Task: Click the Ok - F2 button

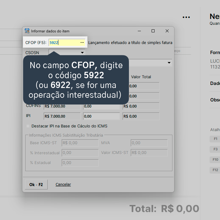Action: coord(36,185)
